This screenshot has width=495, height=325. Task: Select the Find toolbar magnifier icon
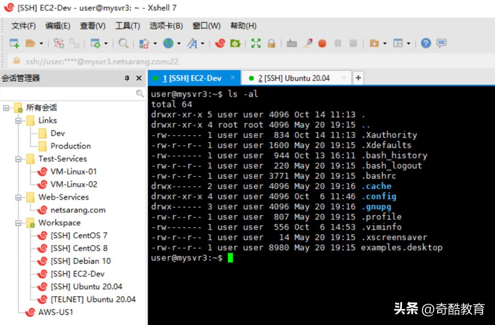(x=124, y=43)
